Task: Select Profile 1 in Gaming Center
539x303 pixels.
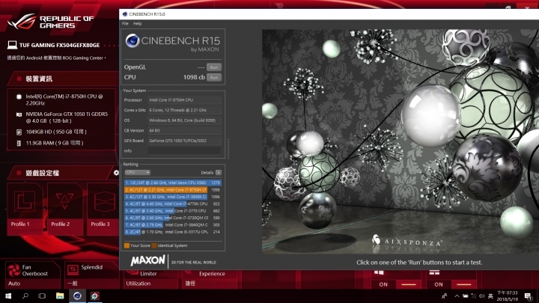Action: 25,209
